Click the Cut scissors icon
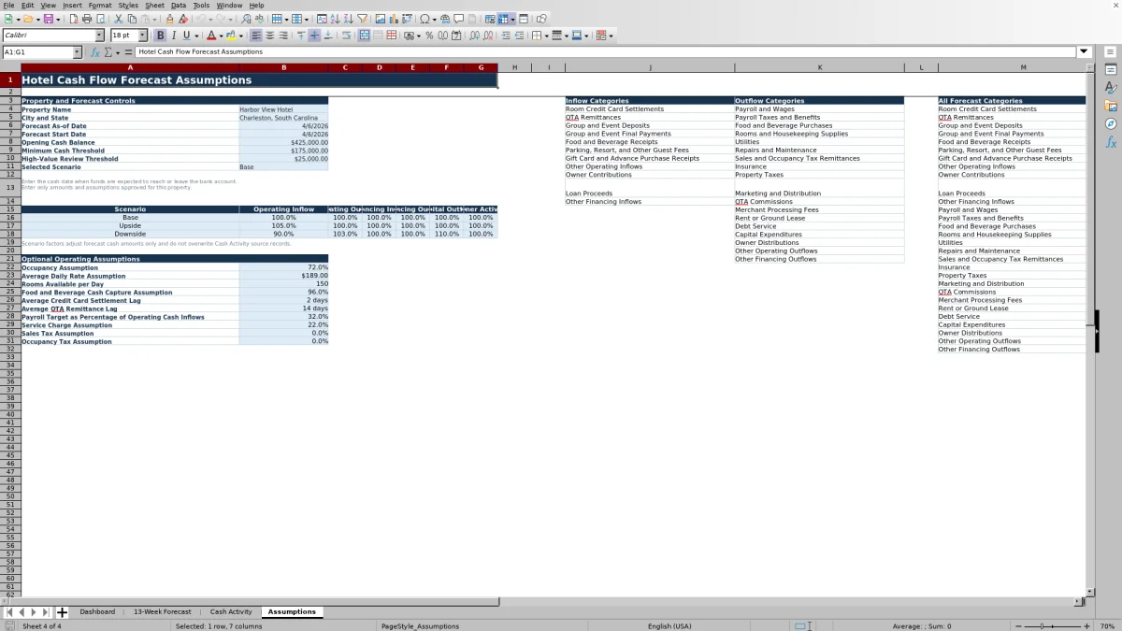The image size is (1122, 631). pyautogui.click(x=118, y=19)
